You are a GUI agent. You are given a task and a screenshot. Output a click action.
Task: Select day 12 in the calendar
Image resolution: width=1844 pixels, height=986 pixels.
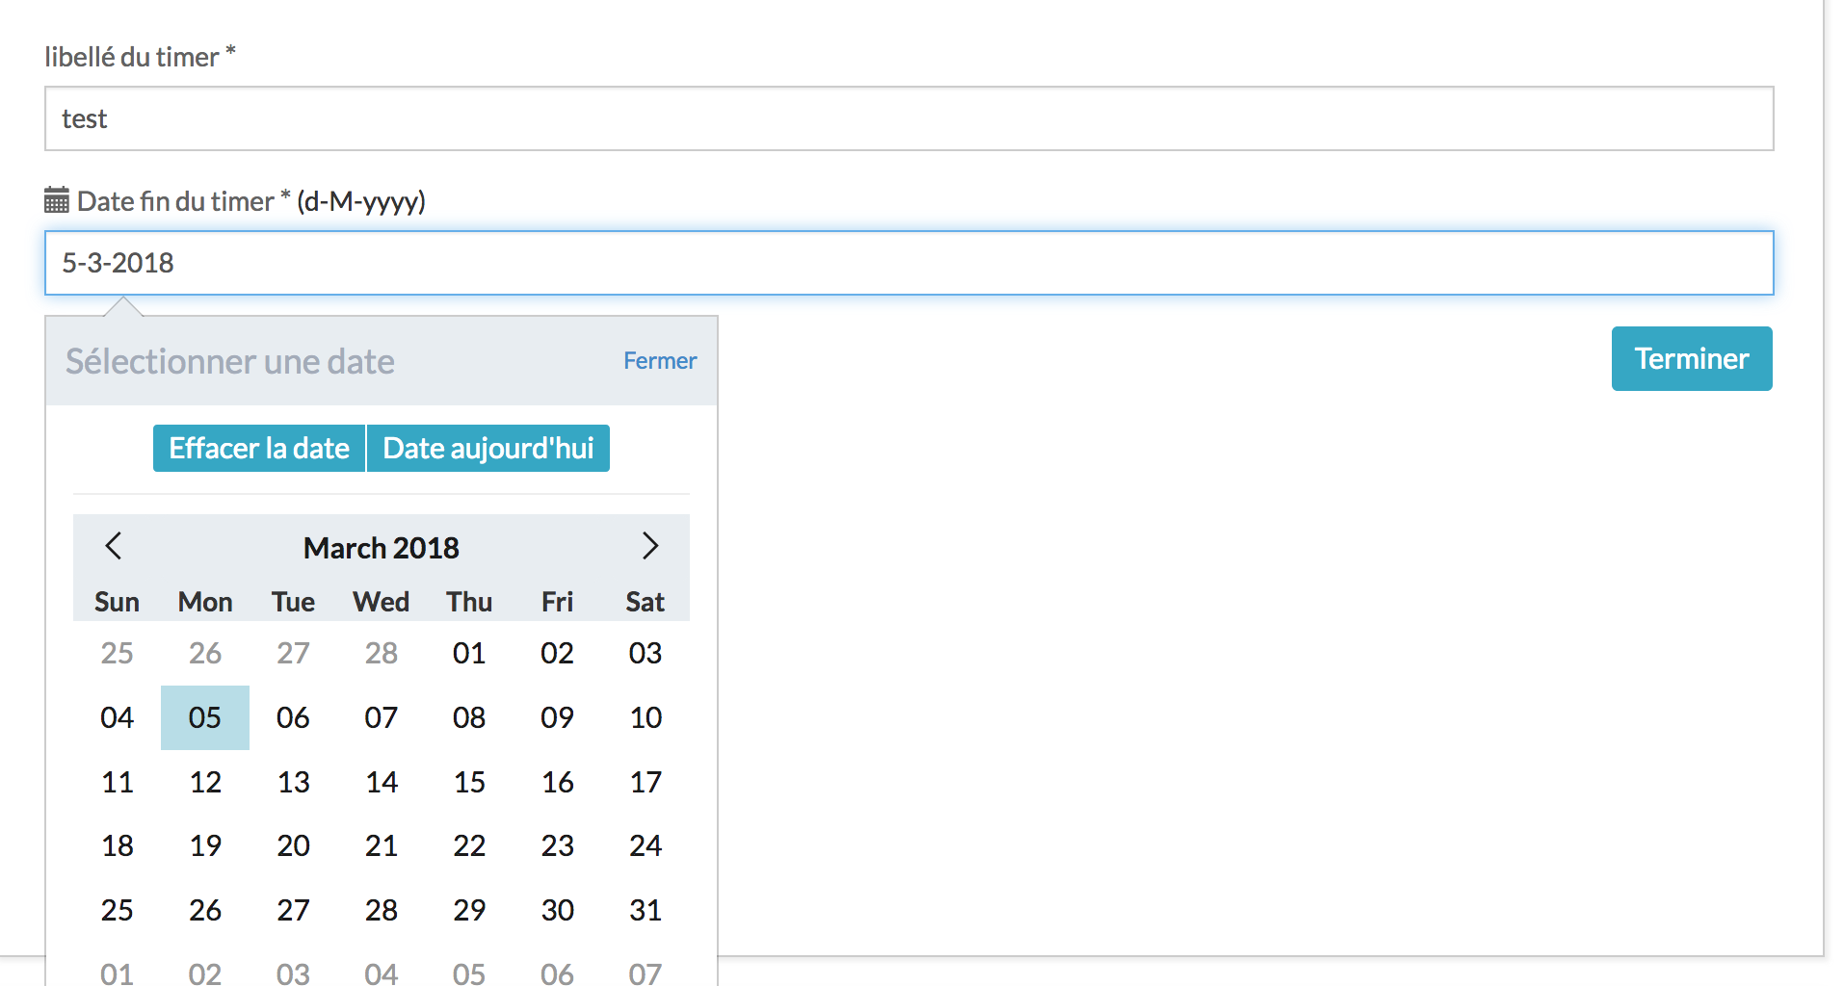tap(205, 782)
